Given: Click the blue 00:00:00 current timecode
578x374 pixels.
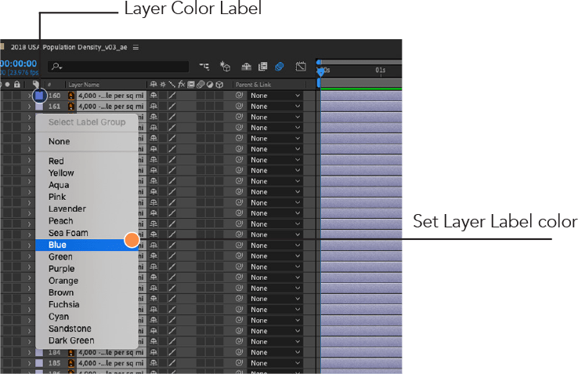Looking at the screenshot, I should point(19,64).
